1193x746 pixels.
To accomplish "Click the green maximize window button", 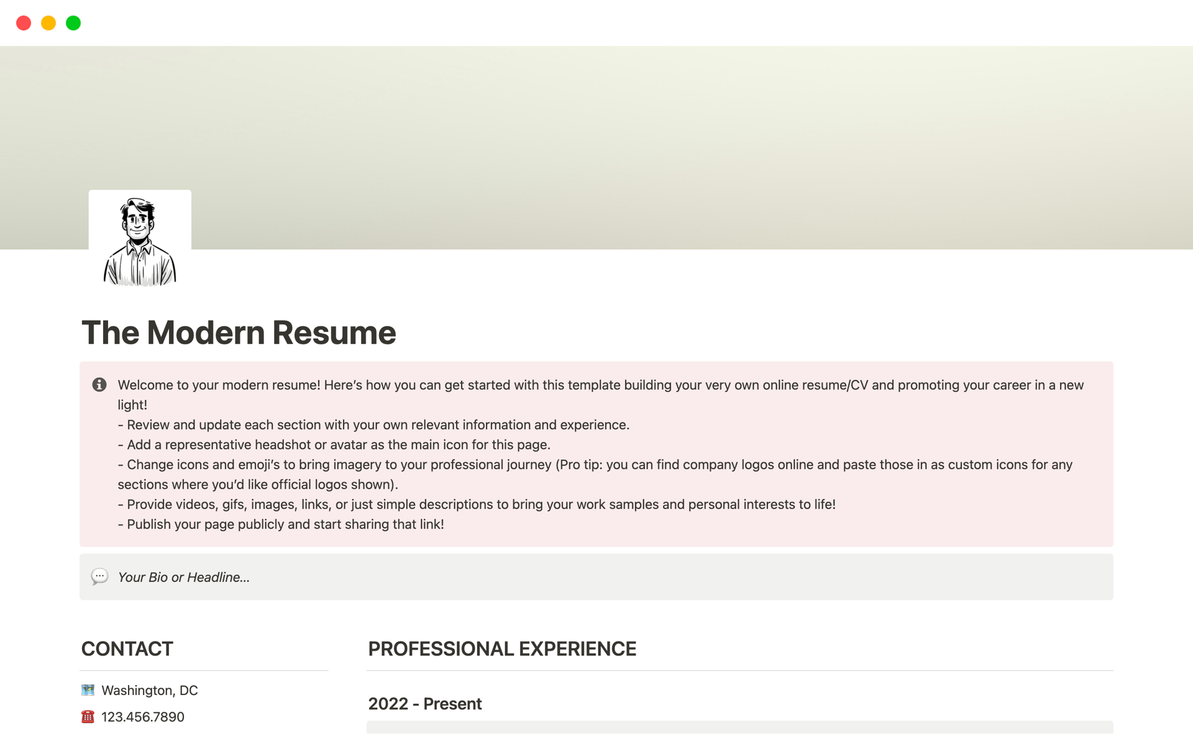I will [73, 23].
